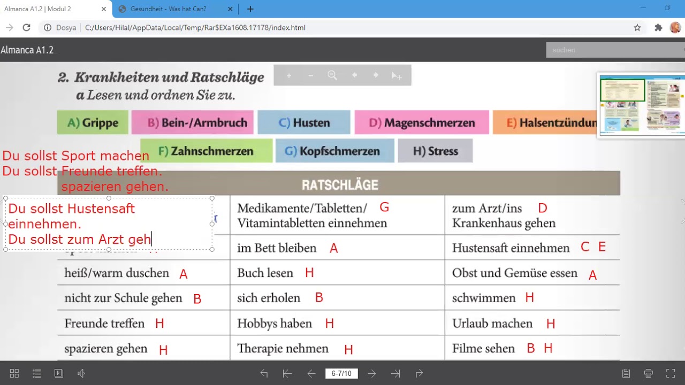
Task: Open browser extensions puzzle icon
Action: pos(658,27)
